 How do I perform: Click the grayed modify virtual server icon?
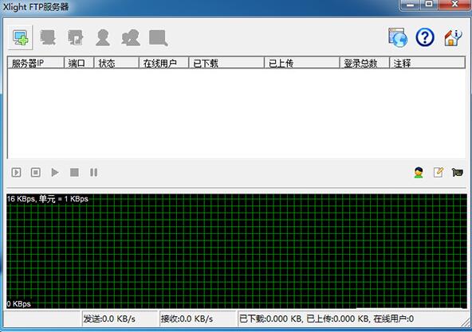[48, 37]
